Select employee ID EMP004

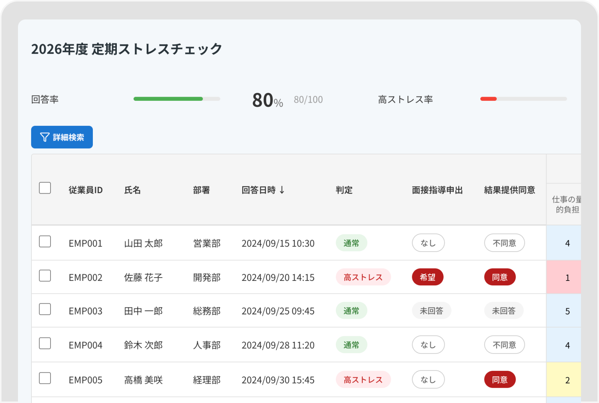[x=85, y=345]
